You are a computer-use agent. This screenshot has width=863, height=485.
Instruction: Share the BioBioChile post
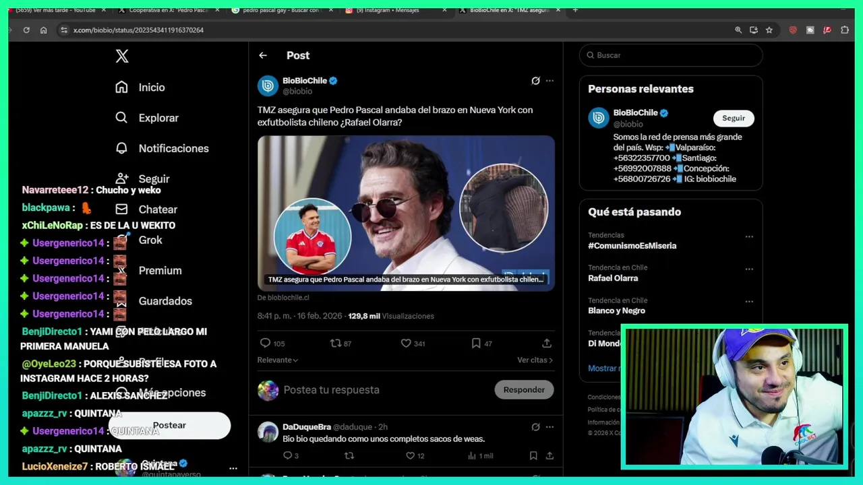(x=547, y=344)
